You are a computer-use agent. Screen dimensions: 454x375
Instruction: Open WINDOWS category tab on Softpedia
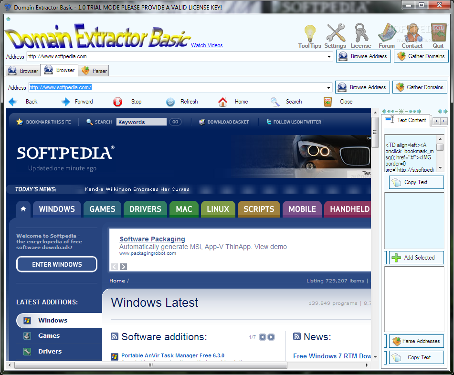pos(57,209)
